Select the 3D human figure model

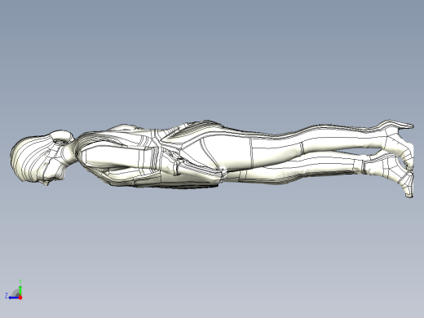click(212, 158)
